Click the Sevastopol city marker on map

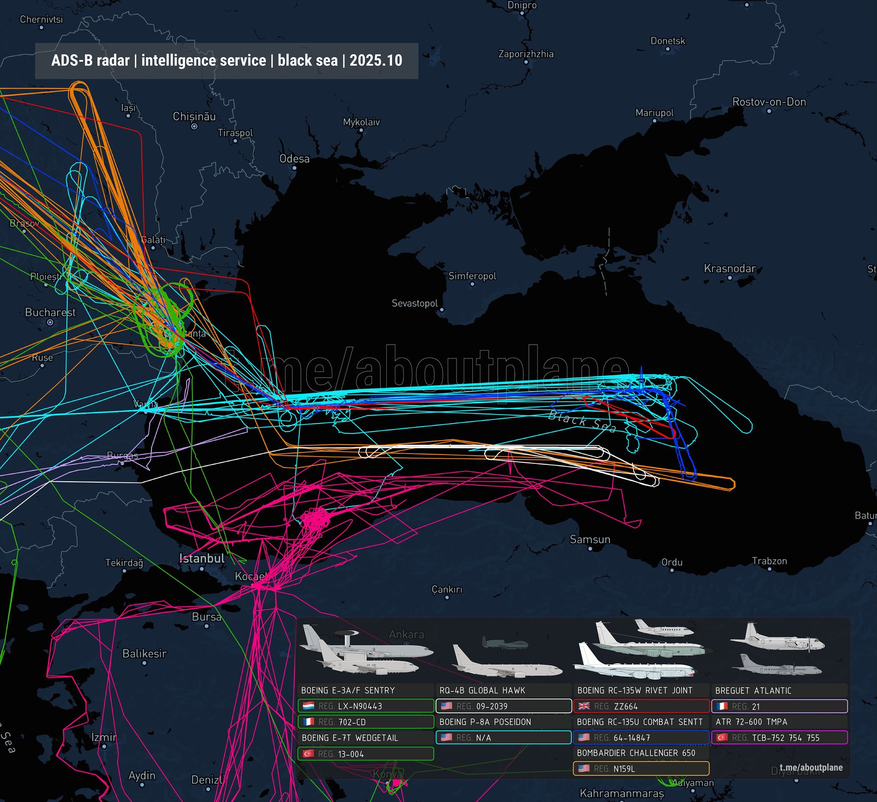441,310
